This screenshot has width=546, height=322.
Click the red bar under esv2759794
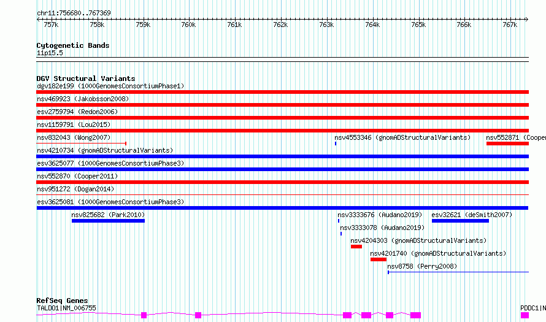click(282, 118)
